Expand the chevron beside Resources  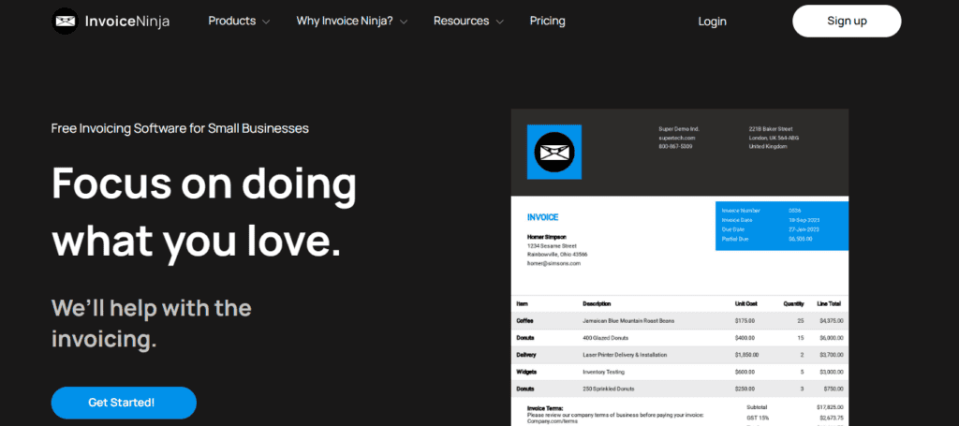[499, 22]
